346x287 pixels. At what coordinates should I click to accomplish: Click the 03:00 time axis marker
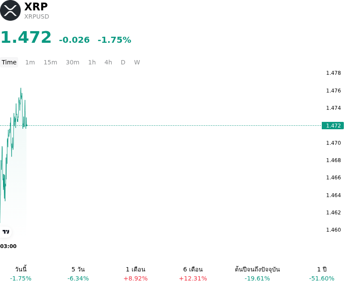point(8,246)
